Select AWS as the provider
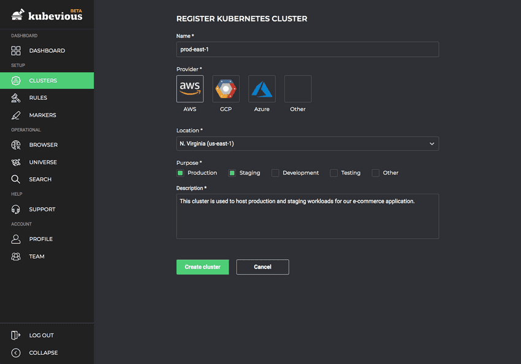 (190, 89)
